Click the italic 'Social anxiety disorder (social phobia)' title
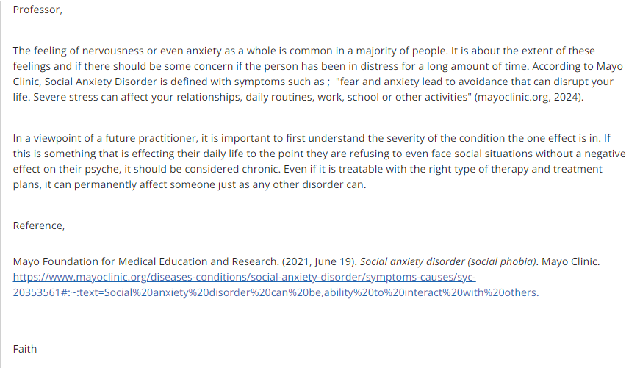The height and width of the screenshot is (368, 640). coord(449,261)
